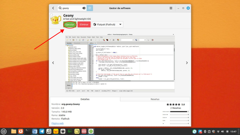Open the music player taskbar icon
Image resolution: width=240 pixels, height=135 pixels.
(x=49, y=132)
